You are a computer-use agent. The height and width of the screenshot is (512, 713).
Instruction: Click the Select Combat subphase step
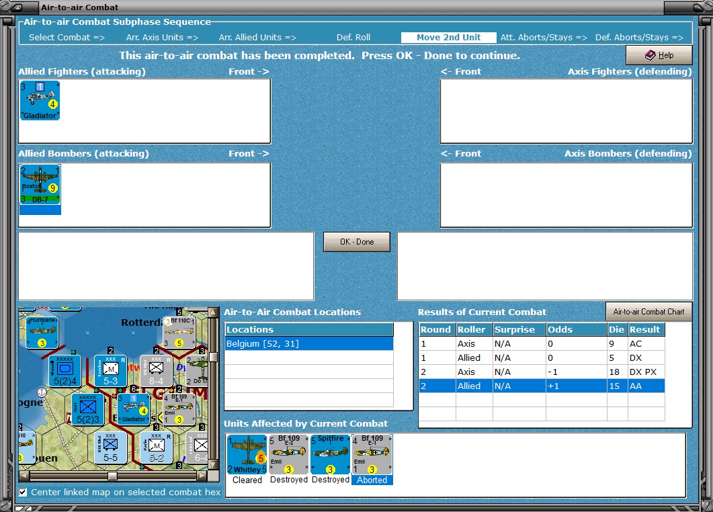[67, 37]
